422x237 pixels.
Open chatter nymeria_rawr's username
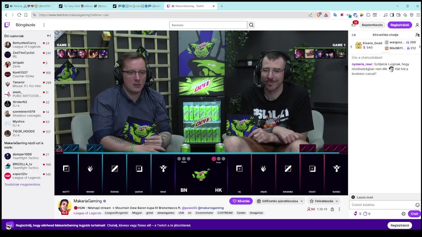tap(362, 64)
